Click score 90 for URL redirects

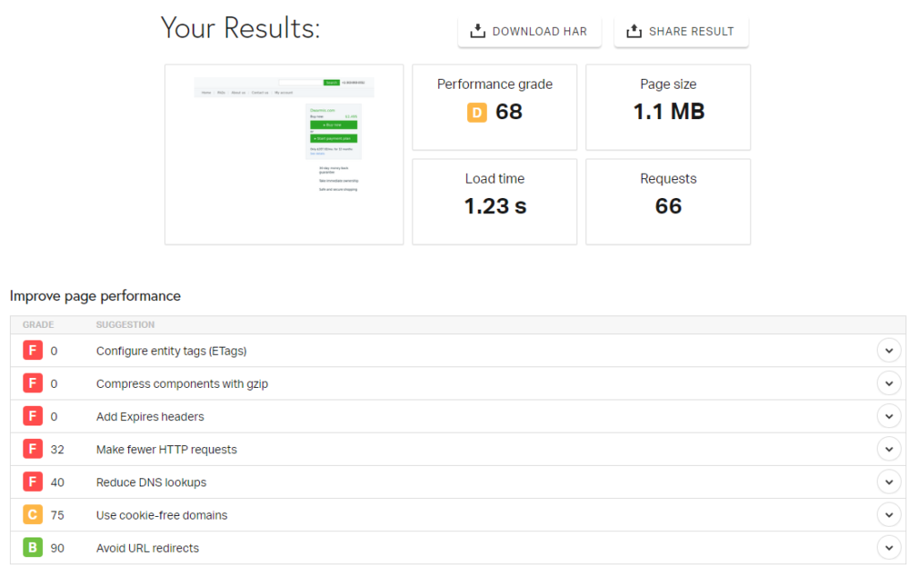point(57,548)
